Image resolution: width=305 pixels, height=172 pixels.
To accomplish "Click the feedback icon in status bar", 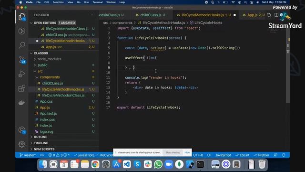I will 275,155.
